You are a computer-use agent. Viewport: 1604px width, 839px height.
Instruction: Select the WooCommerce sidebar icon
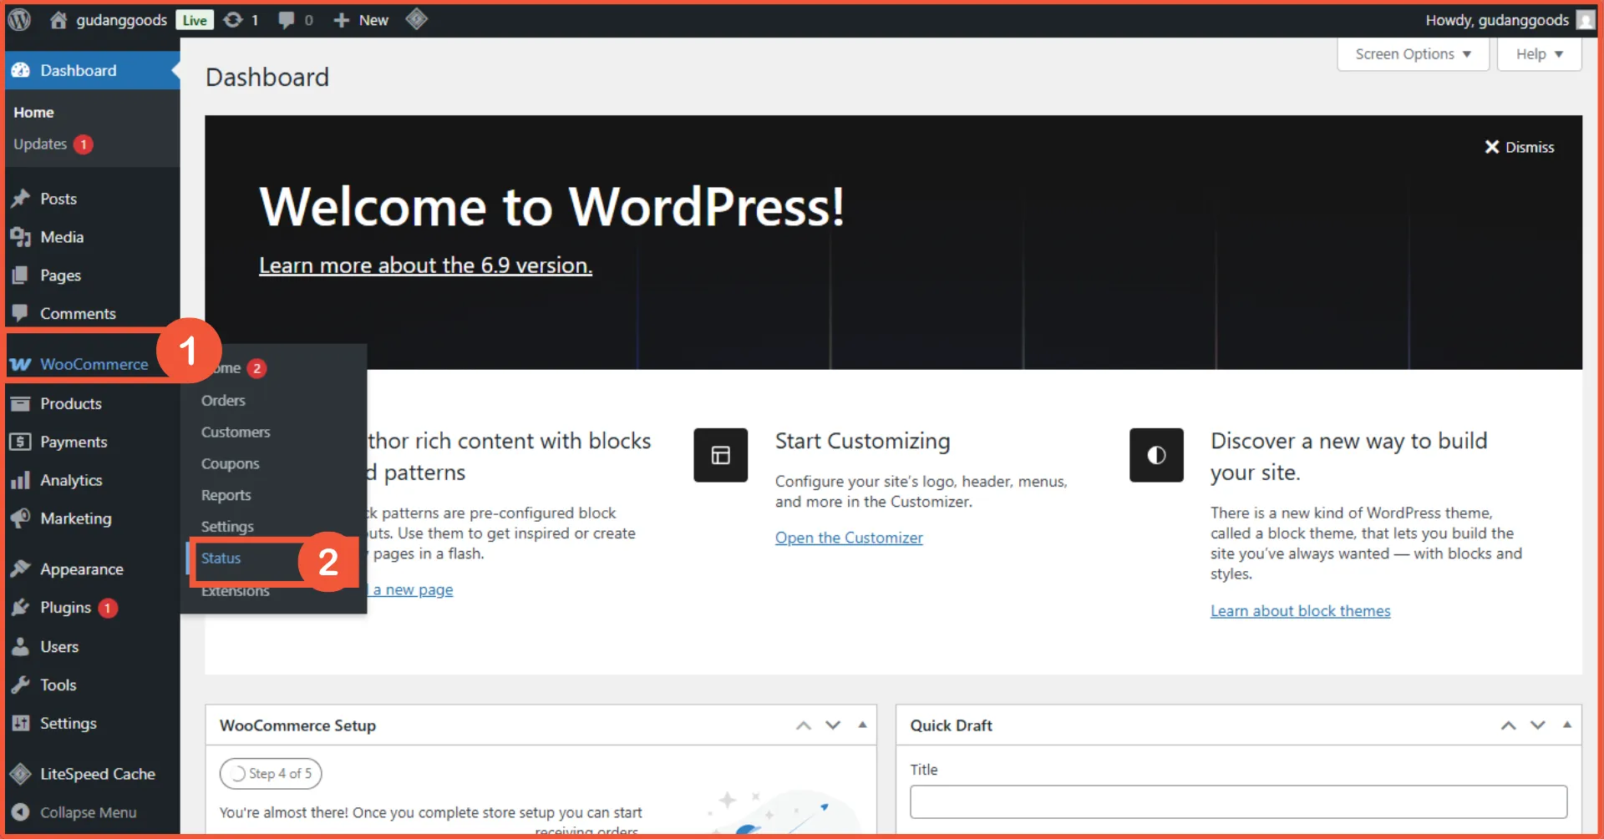(x=22, y=363)
